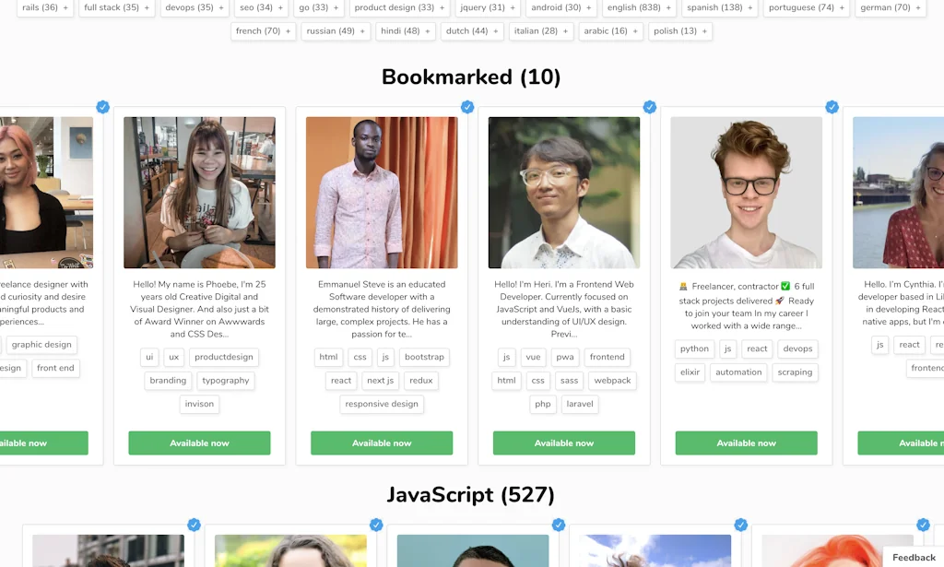The image size is (944, 567).
Task: Select the responsive design skill tag
Action: (x=381, y=404)
